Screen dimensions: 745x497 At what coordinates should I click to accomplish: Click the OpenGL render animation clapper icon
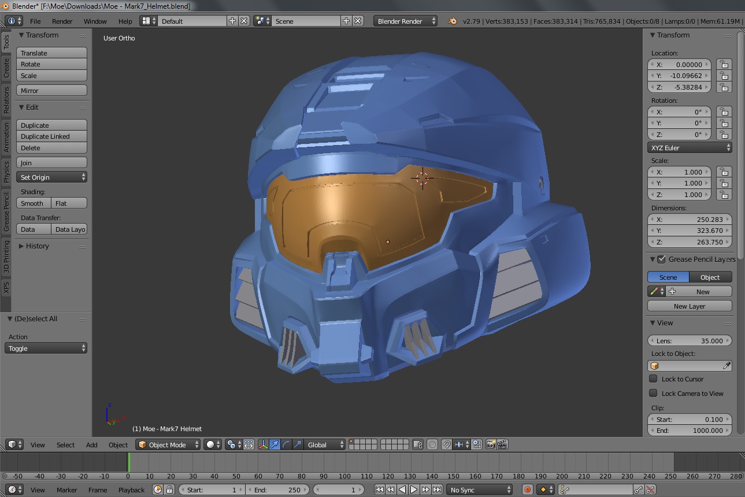pyautogui.click(x=502, y=444)
